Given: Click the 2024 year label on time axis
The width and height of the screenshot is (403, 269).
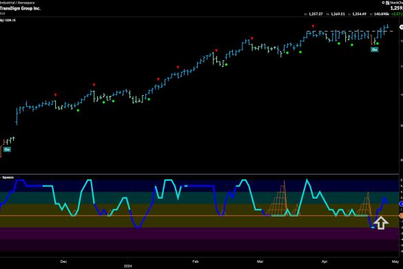Looking at the screenshot, I should [127, 266].
